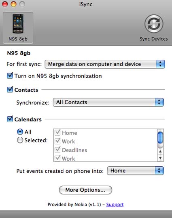Viewport: 172px width, 218px height.
Task: Click the scroll up arrow in calendars list
Action: tap(160, 151)
